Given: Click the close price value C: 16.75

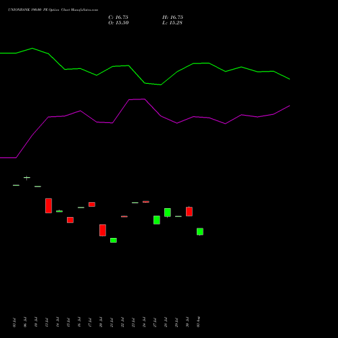Looking at the screenshot, I should coord(118,18).
